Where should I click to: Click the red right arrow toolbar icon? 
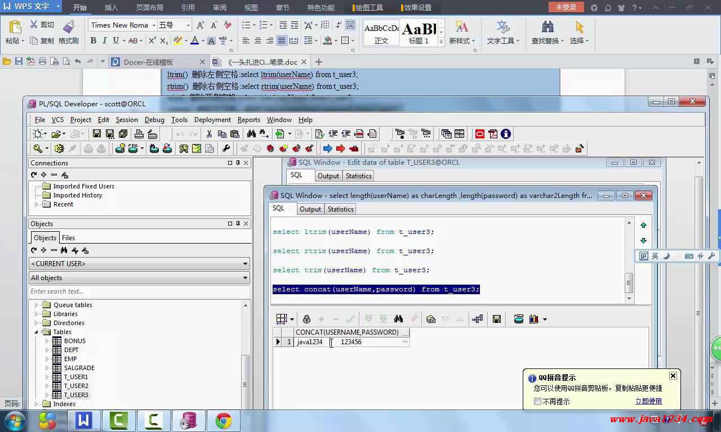pos(340,148)
